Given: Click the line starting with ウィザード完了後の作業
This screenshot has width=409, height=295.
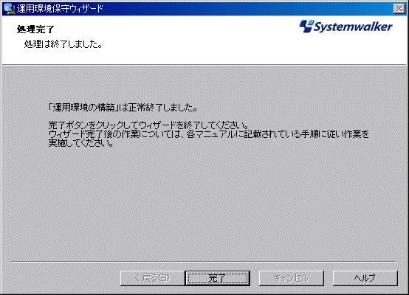Looking at the screenshot, I should (x=209, y=134).
